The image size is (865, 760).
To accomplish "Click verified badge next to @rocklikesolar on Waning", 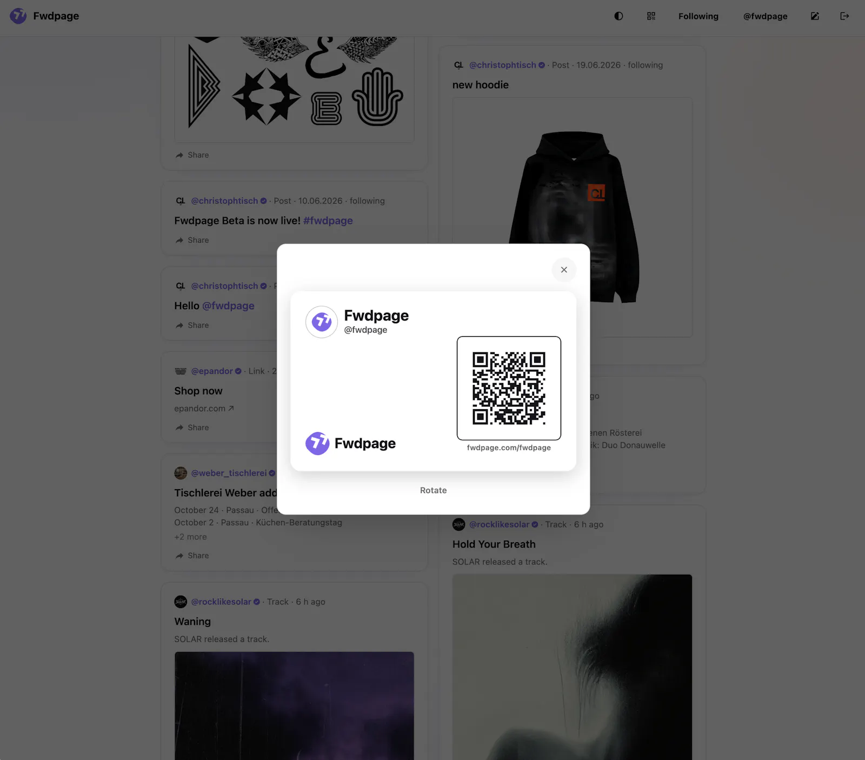I will click(x=257, y=602).
